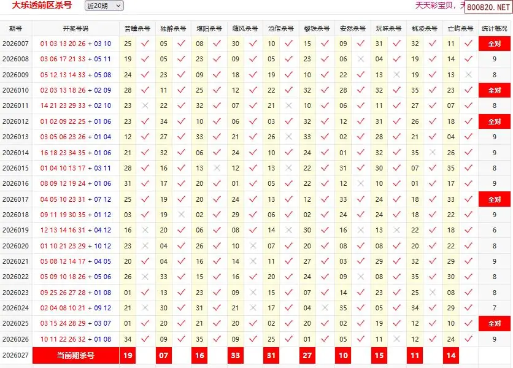Screen dimensions: 513x368
Task: Click the cross icon for 洽偕杀号 in row 2026013
Action: 289,137
